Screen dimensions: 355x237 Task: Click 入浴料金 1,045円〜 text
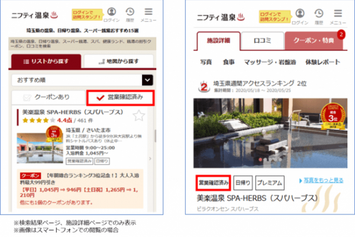point(87,153)
